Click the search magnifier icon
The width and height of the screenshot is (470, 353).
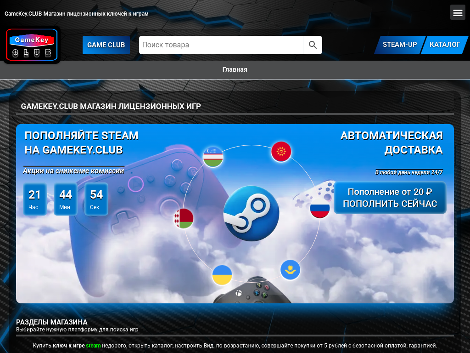(x=313, y=45)
